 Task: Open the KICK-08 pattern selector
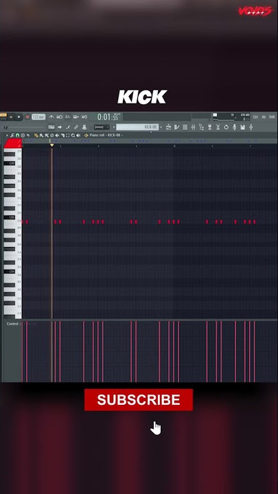click(x=137, y=127)
